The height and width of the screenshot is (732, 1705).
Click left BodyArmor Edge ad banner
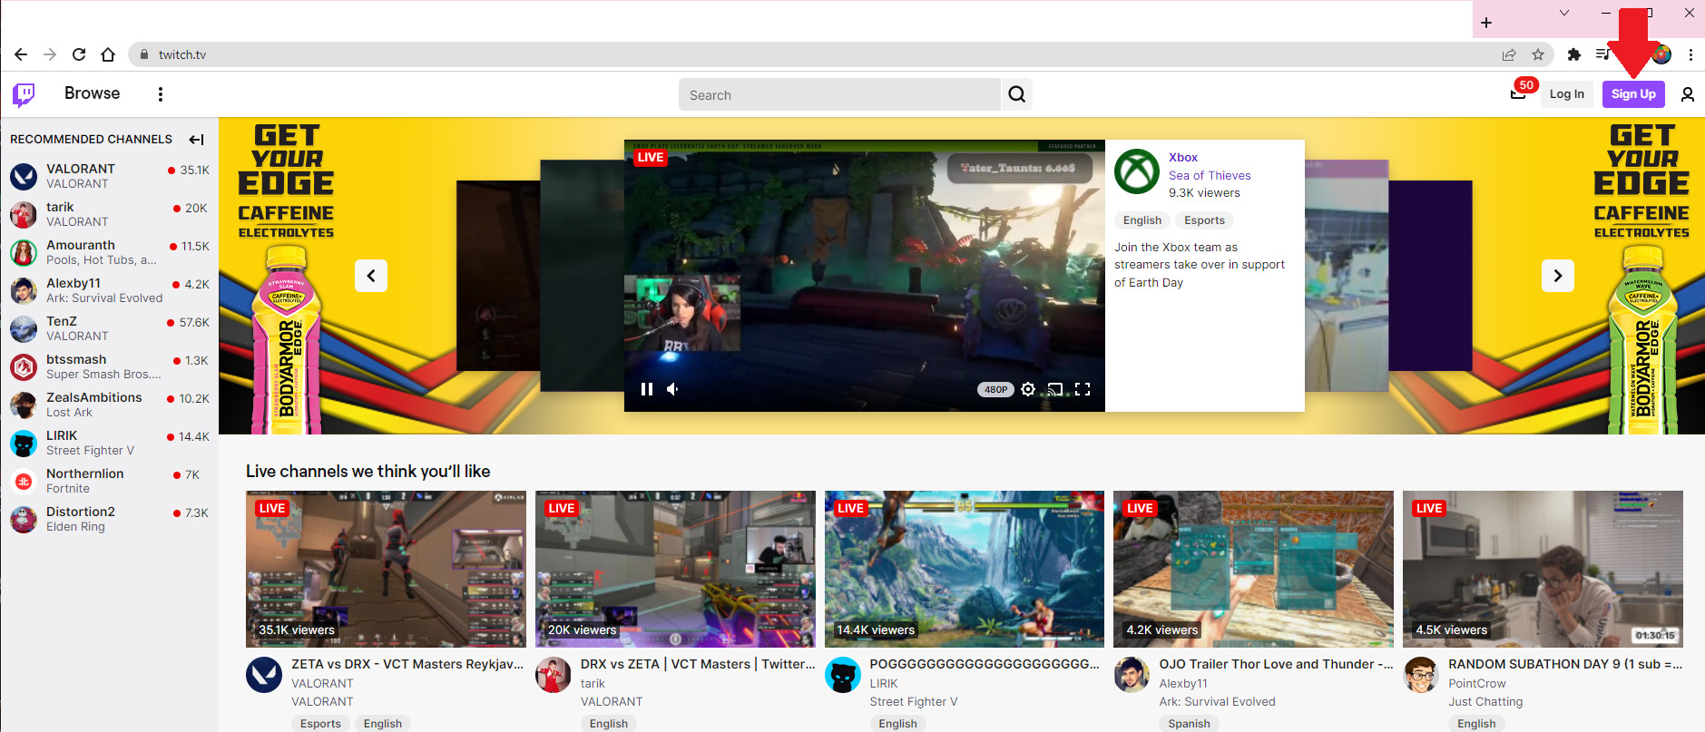(x=287, y=276)
